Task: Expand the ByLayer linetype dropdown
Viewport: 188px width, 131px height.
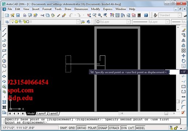Action: pyautogui.click(x=167, y=22)
